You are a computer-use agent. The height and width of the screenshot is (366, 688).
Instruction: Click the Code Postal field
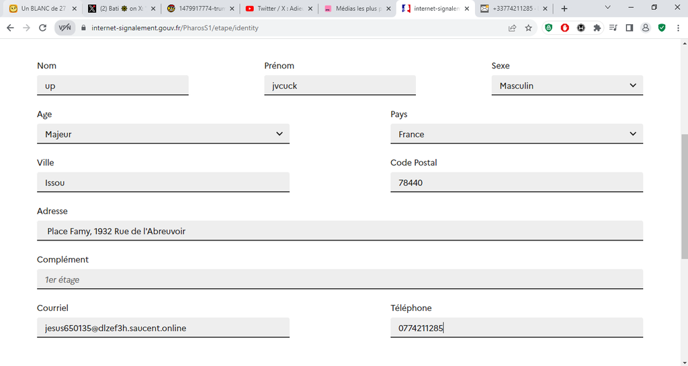click(517, 183)
